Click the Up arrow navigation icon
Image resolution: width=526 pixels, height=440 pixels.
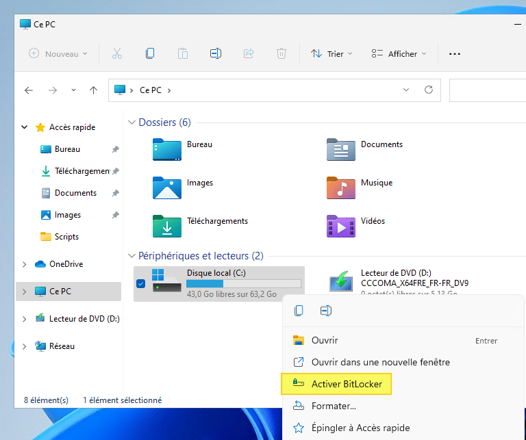[94, 90]
